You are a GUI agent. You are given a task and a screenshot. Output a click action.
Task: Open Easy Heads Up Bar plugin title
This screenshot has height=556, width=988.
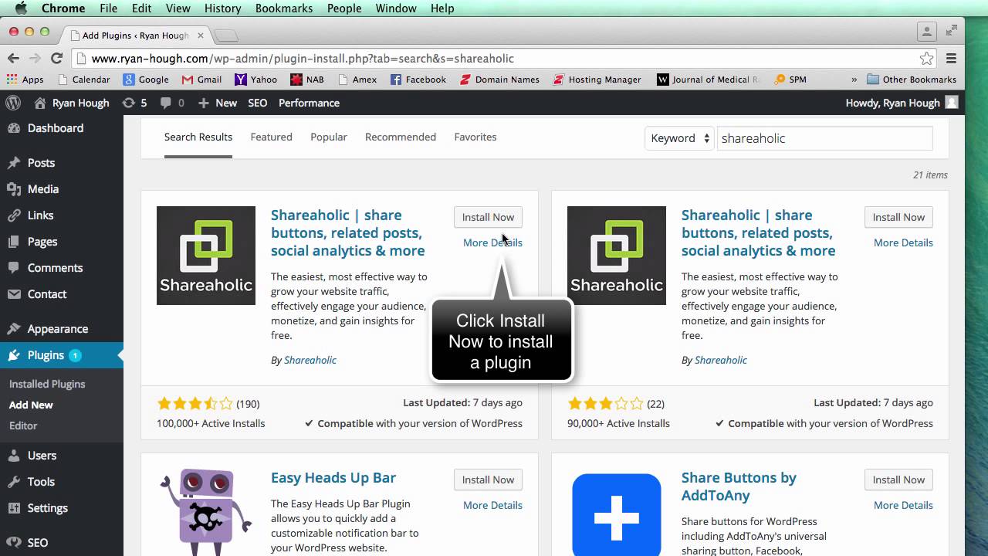tap(333, 478)
